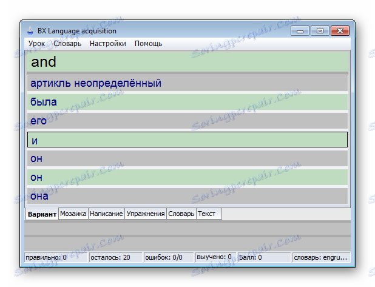Choose answer 'она'
Viewport: 375px width, 287px height.
187,196
